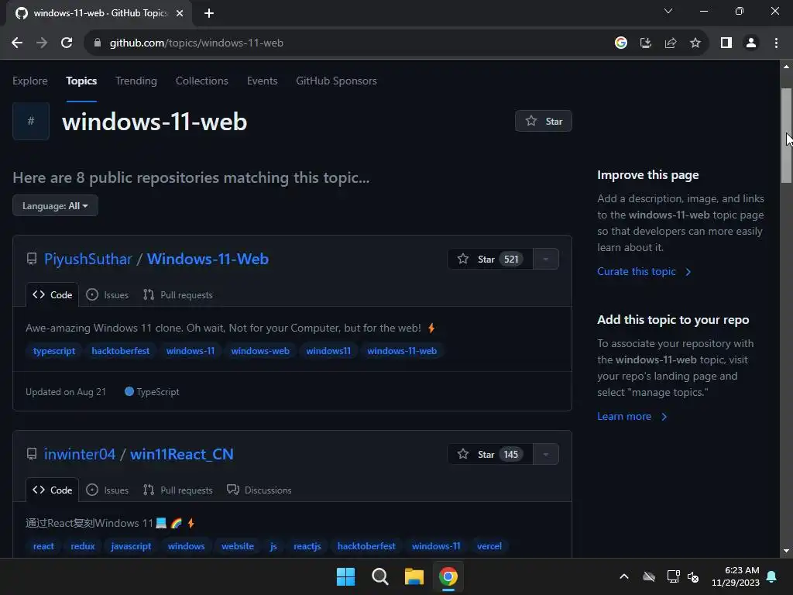Screen dimensions: 793x595
Task: Click the windows-web topic tag
Action: pyautogui.click(x=260, y=351)
